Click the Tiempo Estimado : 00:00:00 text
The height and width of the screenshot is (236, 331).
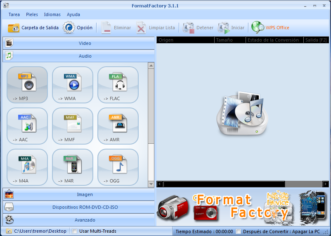point(204,231)
